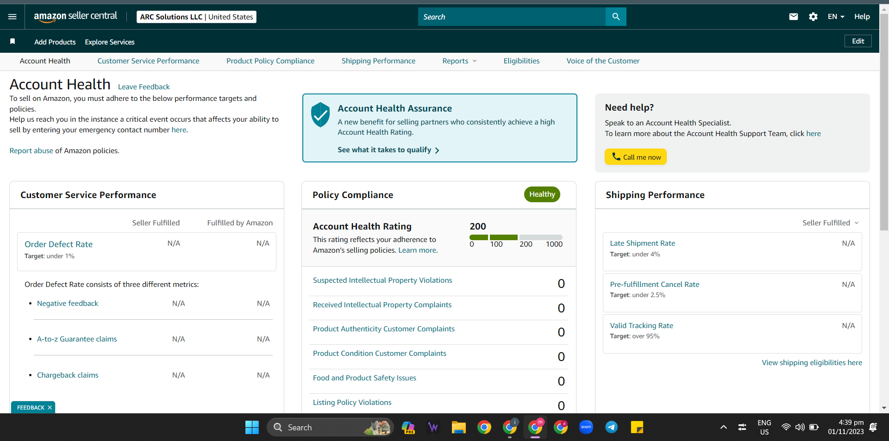Open Listing Policy Violations

[x=352, y=403]
